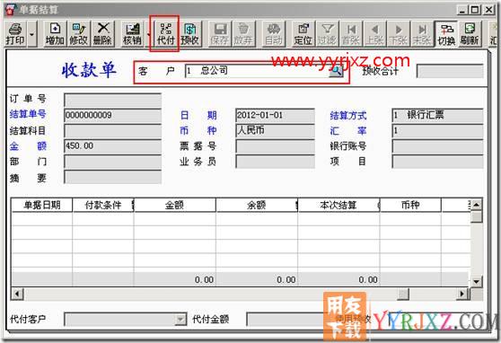Click the 项目 input field
This screenshot has width=501, height=343.
pos(437,162)
